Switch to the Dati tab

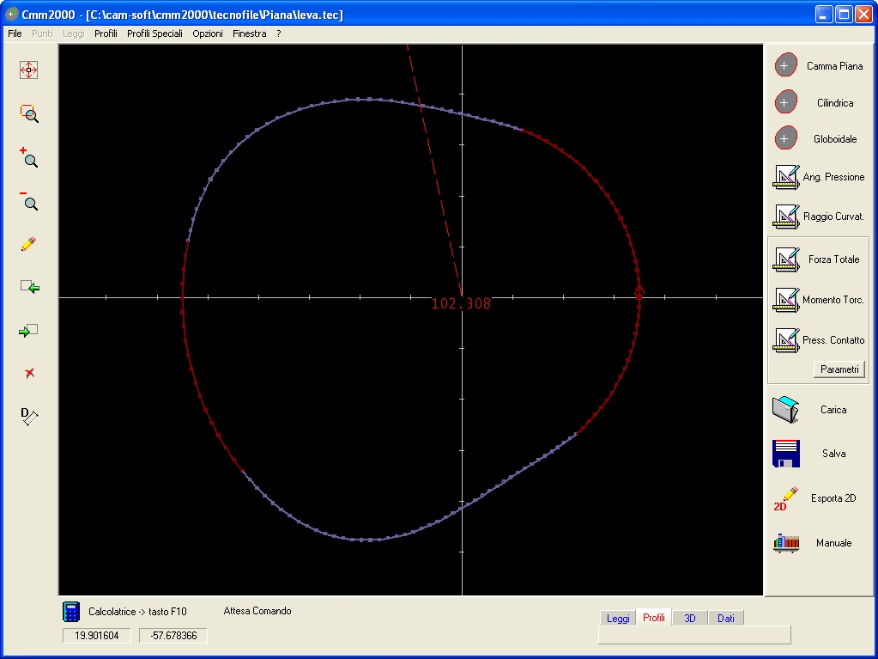[726, 618]
